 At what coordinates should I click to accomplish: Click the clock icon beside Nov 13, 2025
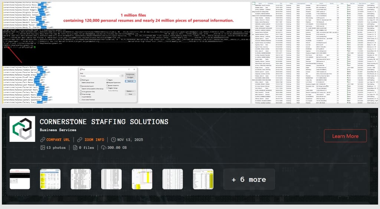point(114,140)
